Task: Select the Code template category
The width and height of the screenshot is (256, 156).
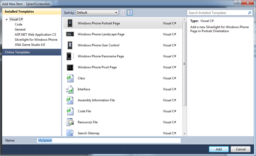Action: [18, 24]
